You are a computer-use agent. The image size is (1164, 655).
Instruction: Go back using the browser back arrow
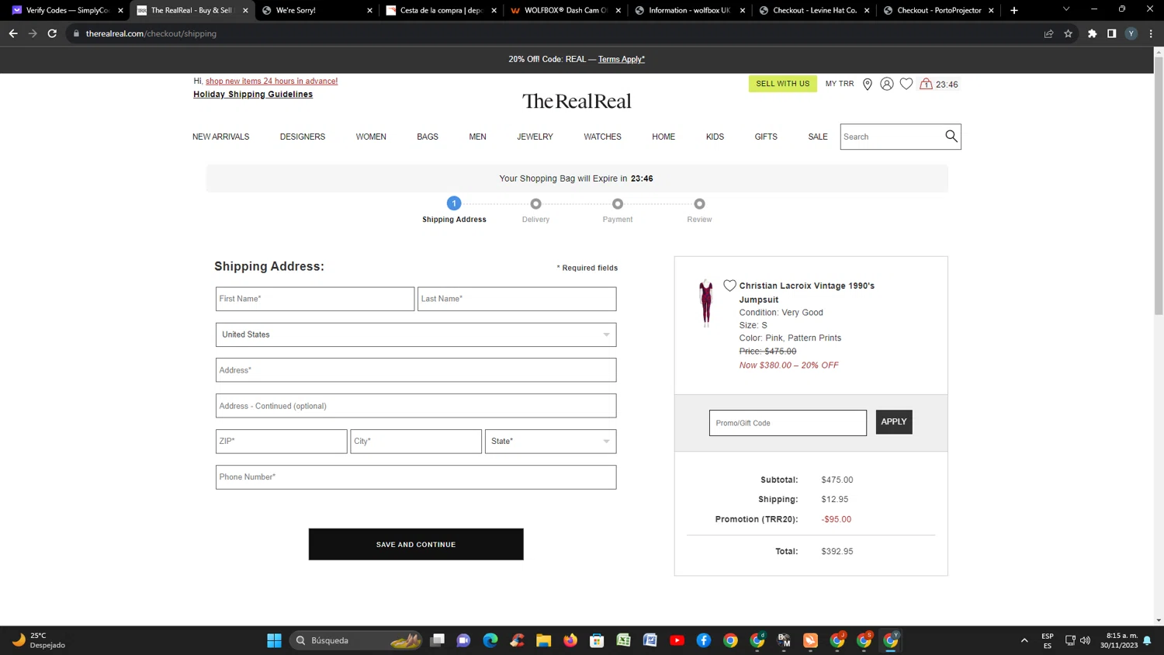13,33
